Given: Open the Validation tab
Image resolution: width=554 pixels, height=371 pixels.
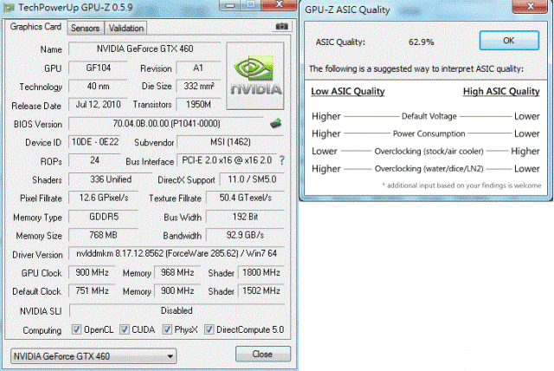Looking at the screenshot, I should (x=126, y=29).
